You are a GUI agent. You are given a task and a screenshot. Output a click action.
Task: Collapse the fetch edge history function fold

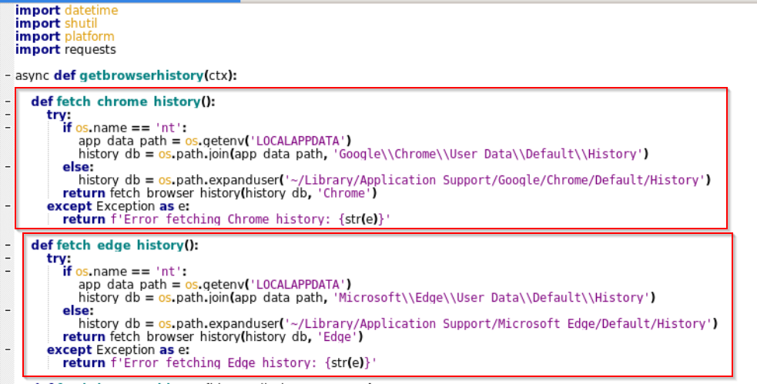click(x=7, y=245)
